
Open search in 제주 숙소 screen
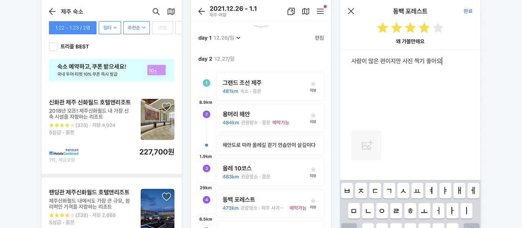tap(156, 12)
